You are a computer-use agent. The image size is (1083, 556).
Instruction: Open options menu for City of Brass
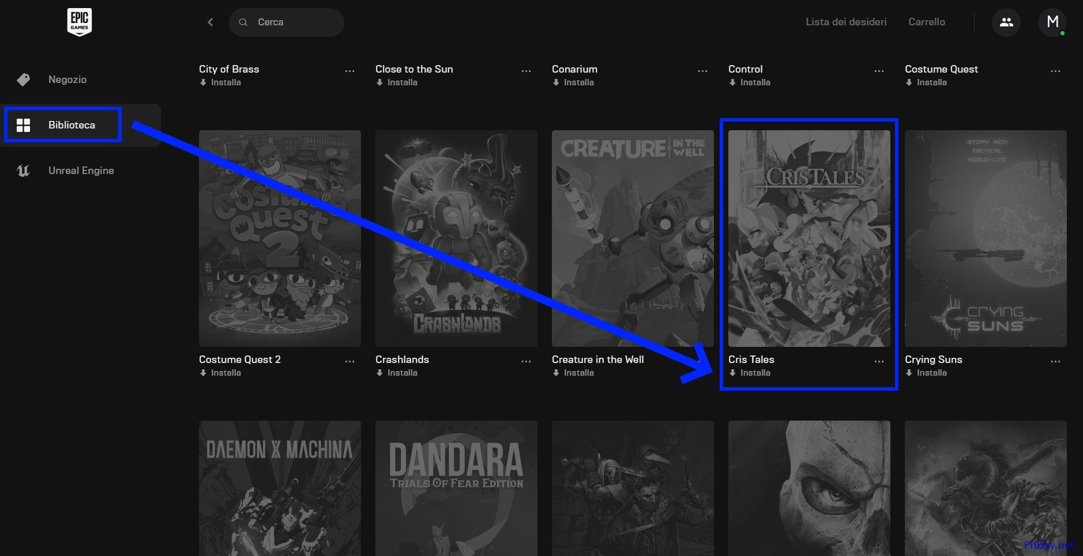point(349,71)
